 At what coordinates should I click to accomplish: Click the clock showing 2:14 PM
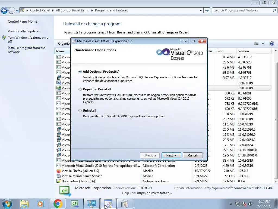coord(264,204)
